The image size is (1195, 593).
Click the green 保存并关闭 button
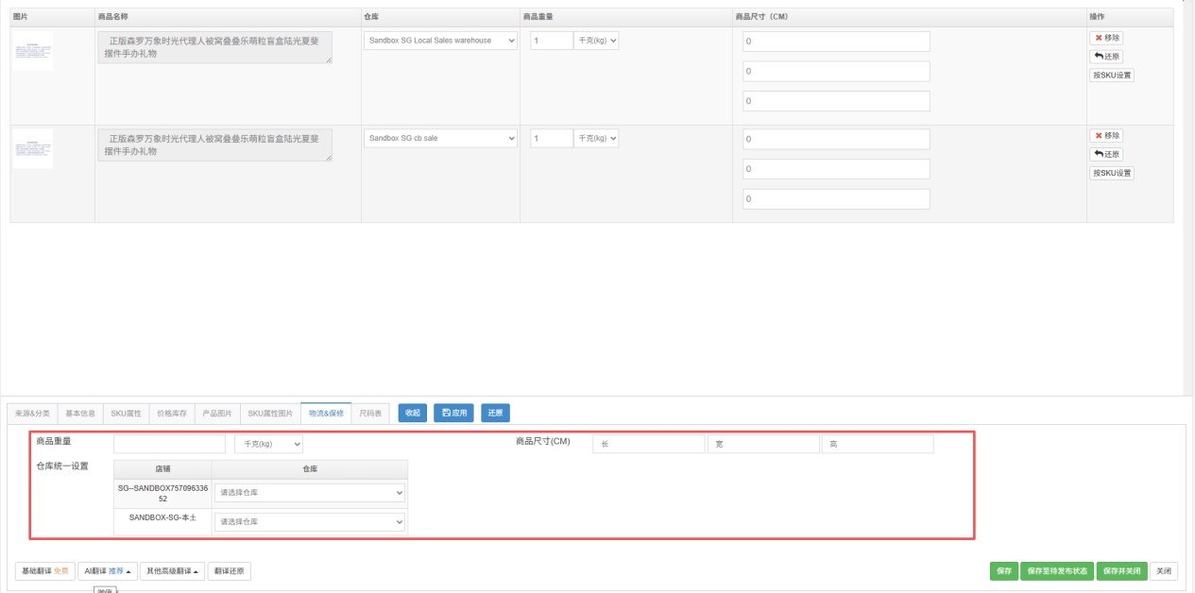click(1121, 571)
